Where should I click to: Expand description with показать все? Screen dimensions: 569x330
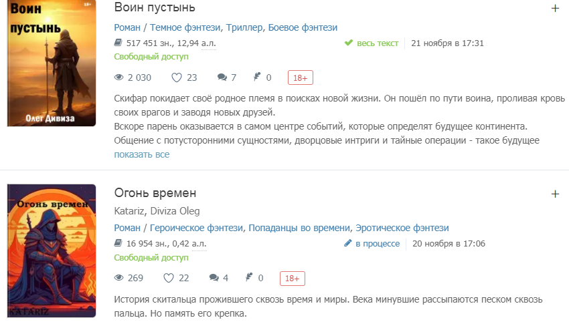(142, 154)
